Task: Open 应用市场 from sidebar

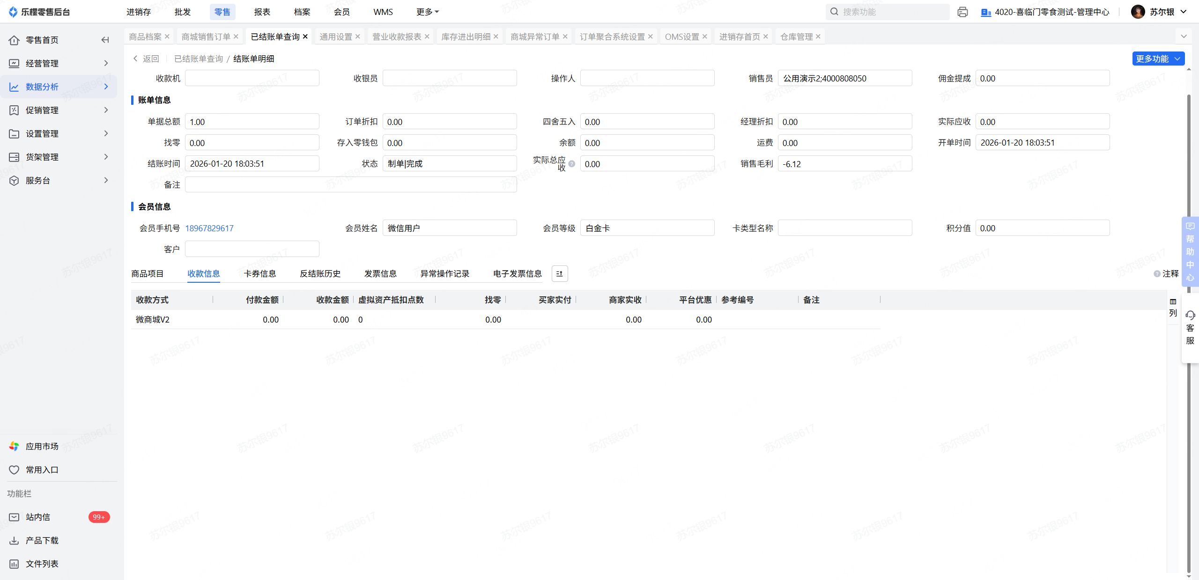Action: [x=42, y=446]
